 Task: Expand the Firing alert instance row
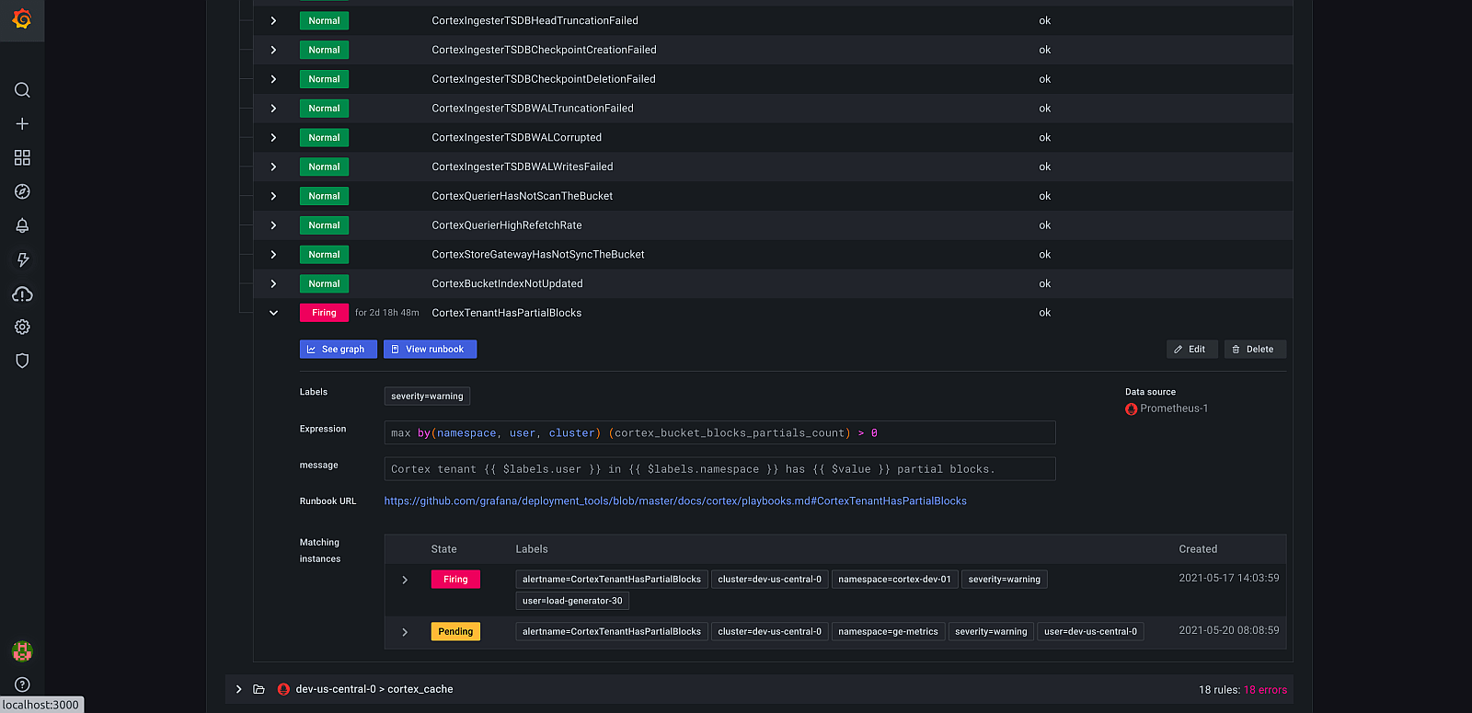click(x=405, y=580)
